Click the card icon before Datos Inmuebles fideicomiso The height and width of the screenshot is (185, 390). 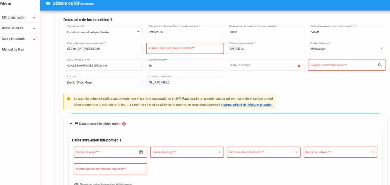click(x=76, y=124)
